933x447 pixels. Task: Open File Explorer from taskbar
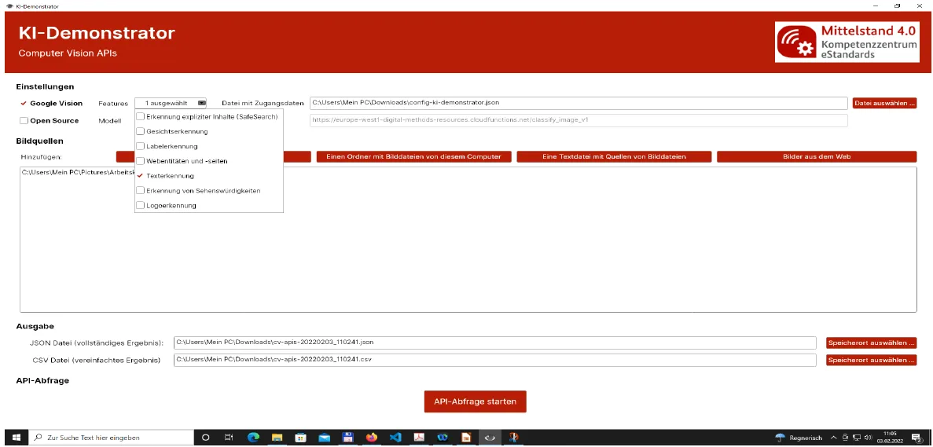pyautogui.click(x=277, y=438)
